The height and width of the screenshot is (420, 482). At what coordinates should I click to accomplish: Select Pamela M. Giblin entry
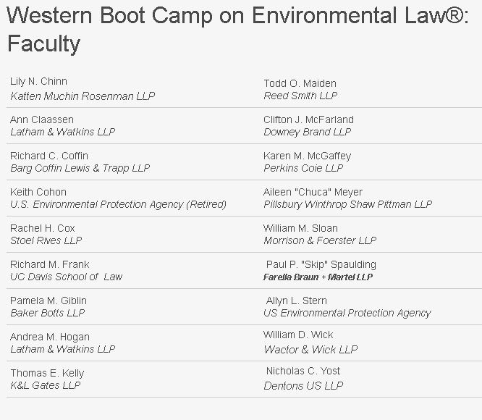click(48, 301)
